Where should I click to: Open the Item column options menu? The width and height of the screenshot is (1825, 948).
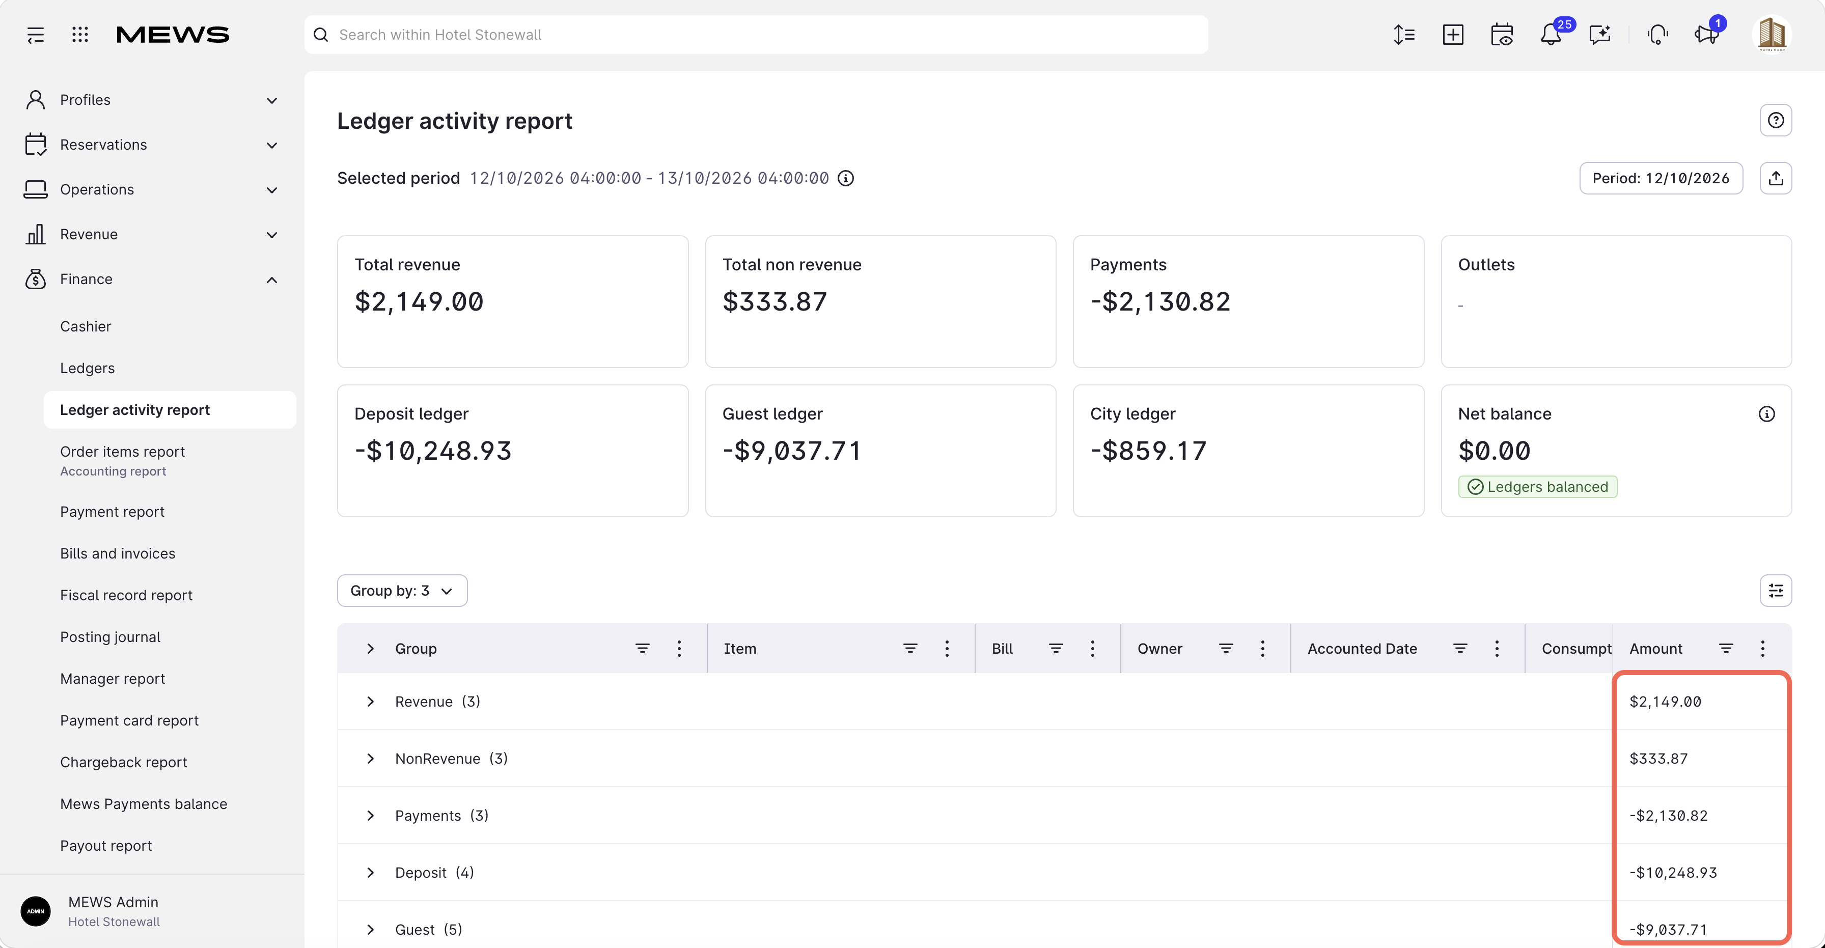(x=947, y=648)
